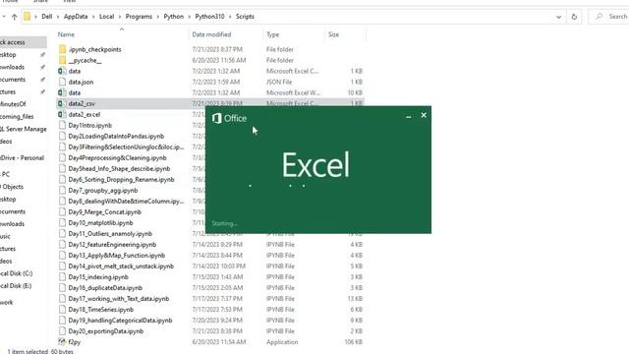Select Day2LoadingDataIntoPandas.ipynb file
Image resolution: width=629 pixels, height=354 pixels.
click(x=116, y=136)
